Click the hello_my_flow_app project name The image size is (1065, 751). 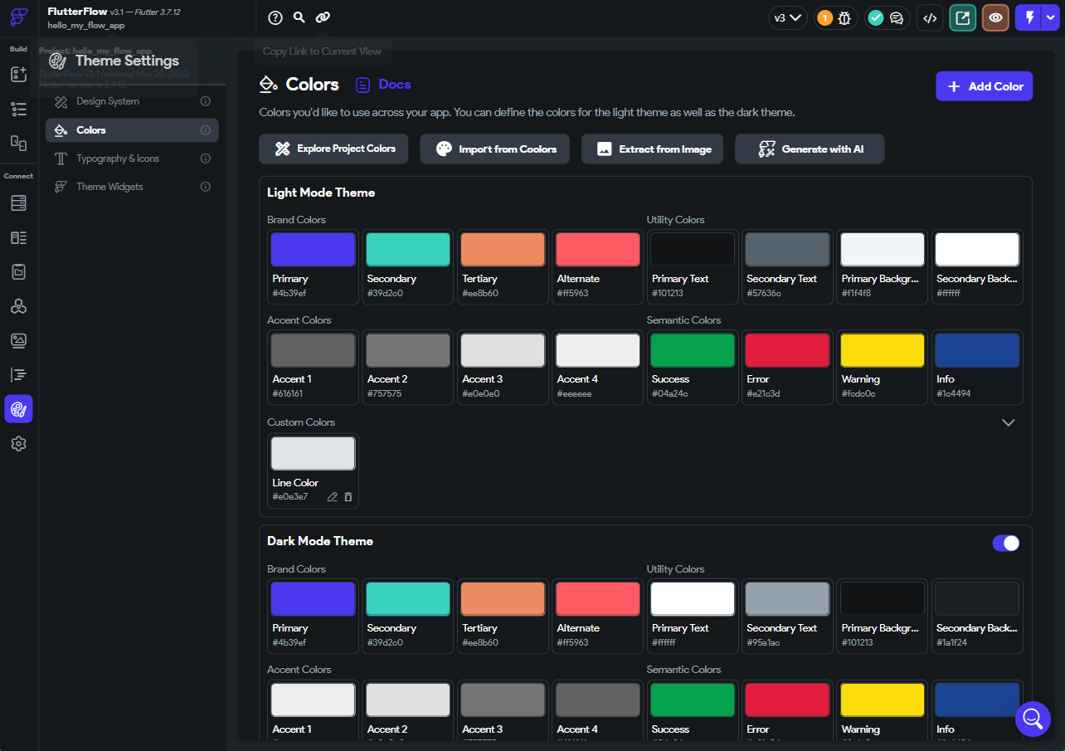pyautogui.click(x=86, y=26)
